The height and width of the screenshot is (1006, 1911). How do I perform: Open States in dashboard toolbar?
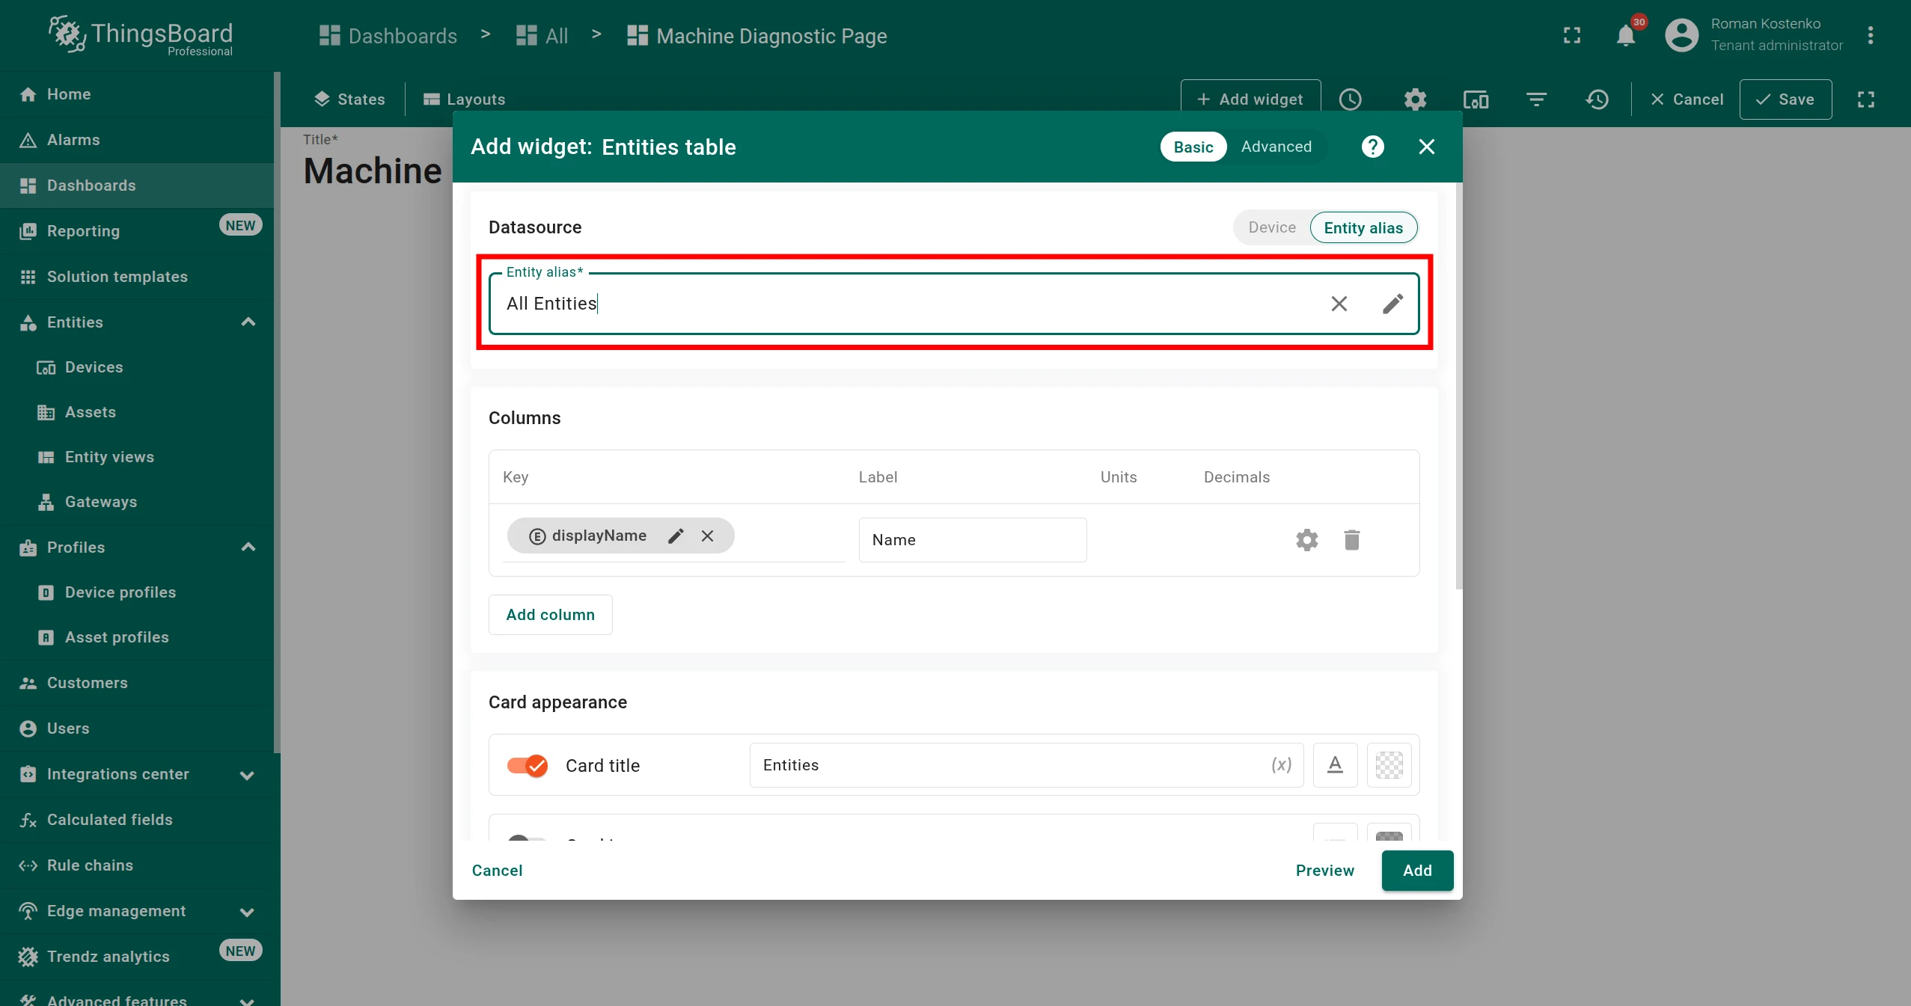click(349, 99)
